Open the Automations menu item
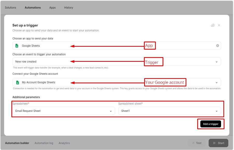 coord(33,8)
